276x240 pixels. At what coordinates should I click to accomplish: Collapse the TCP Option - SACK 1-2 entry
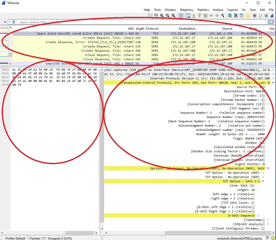[263, 181]
